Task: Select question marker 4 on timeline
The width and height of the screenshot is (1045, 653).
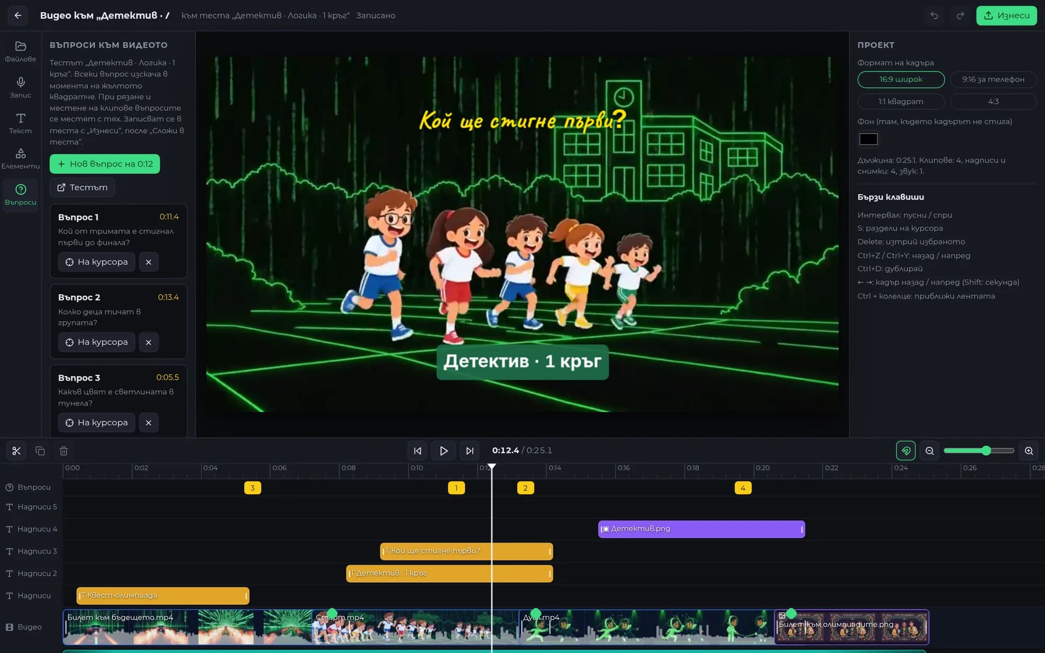Action: pos(743,488)
